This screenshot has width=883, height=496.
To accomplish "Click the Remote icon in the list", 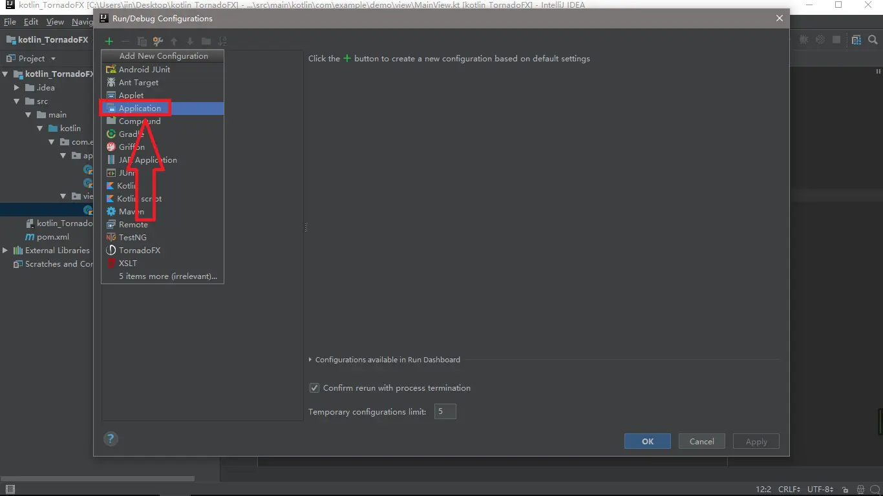I will pyautogui.click(x=111, y=224).
